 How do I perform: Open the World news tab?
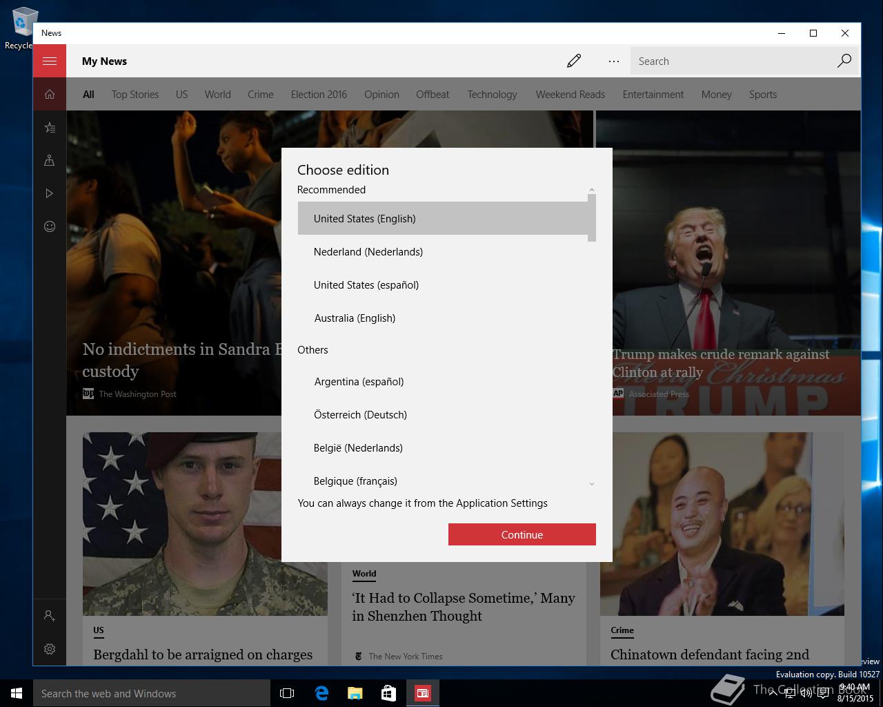(x=217, y=94)
